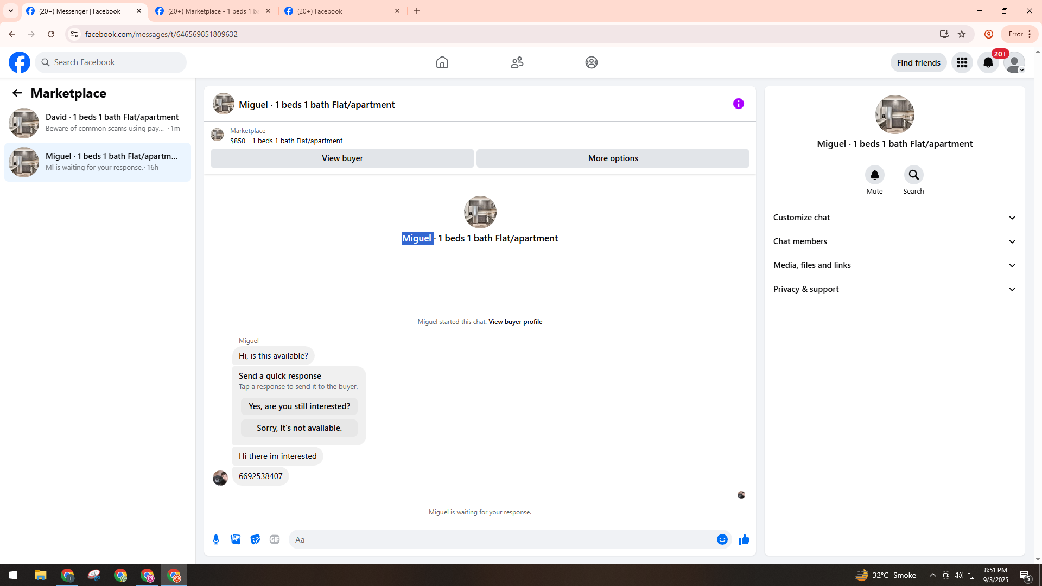Switch to the Marketplace browser tab
The image size is (1042, 586).
[x=213, y=11]
